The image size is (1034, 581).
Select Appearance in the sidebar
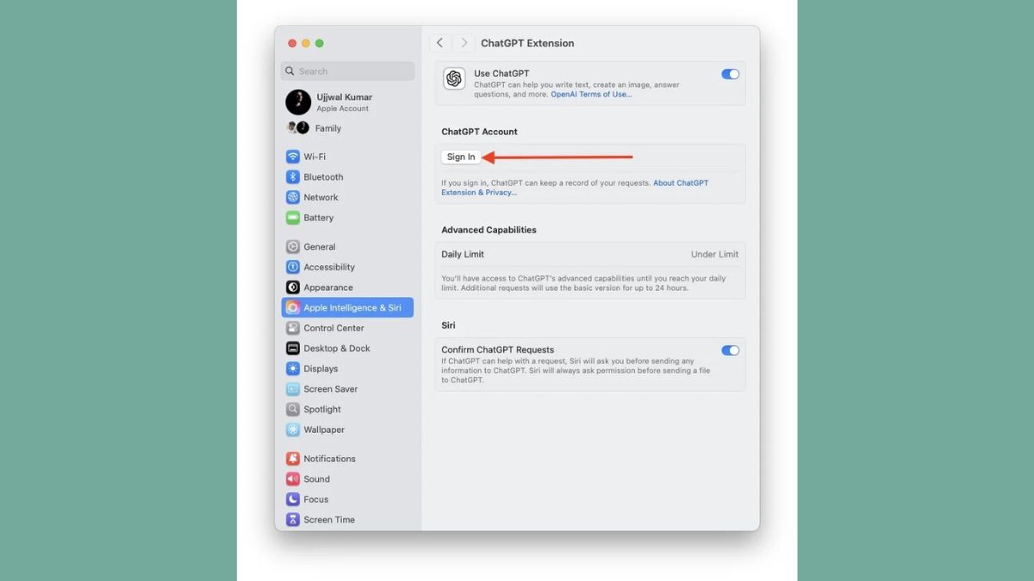click(347, 287)
